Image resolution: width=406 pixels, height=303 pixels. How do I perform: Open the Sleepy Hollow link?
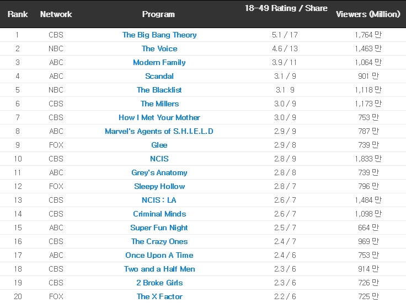[x=159, y=186]
